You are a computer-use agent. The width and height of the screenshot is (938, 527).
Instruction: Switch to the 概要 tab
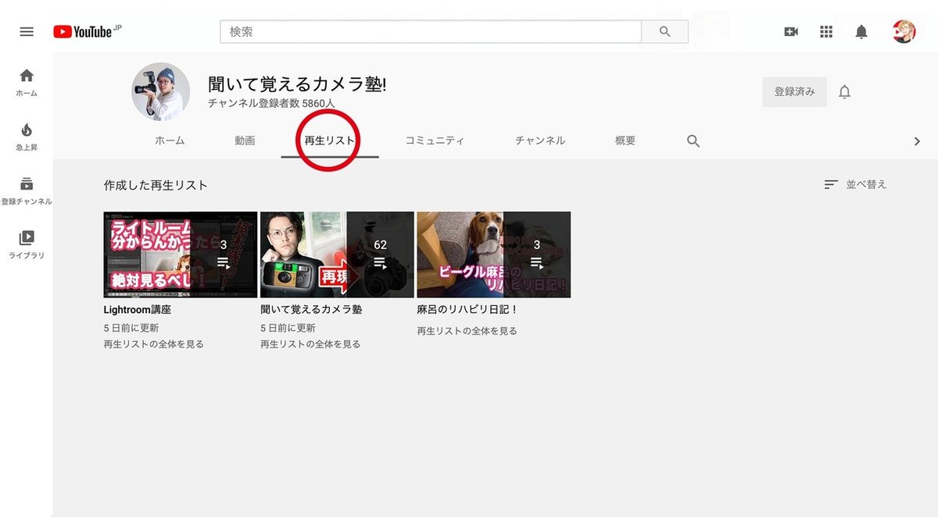coord(625,141)
